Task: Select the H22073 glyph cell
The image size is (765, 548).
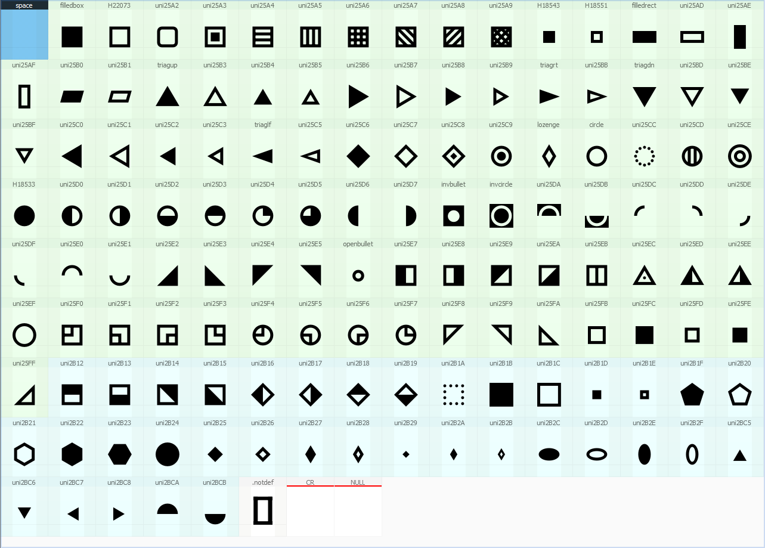Action: [x=119, y=36]
